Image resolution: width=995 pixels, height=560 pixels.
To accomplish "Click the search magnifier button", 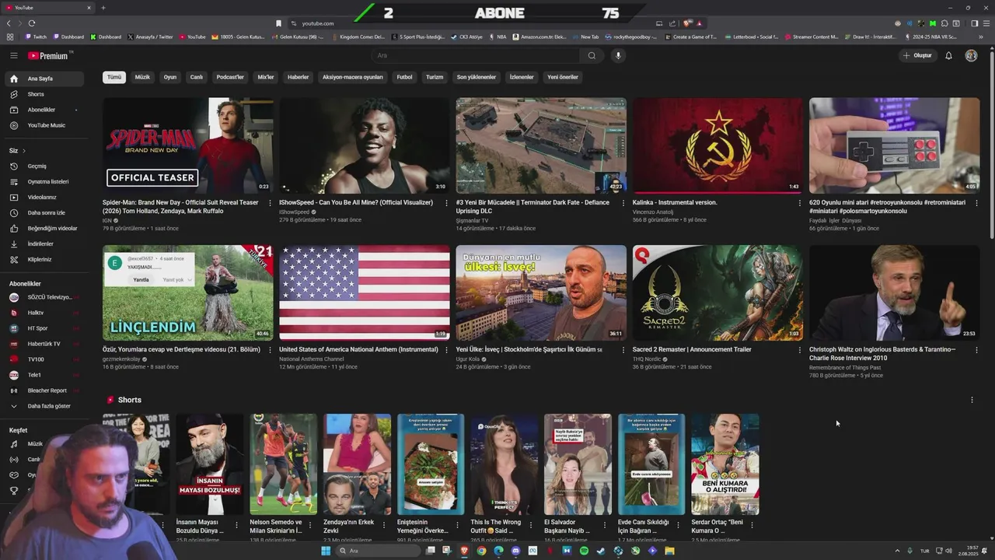I will coord(592,55).
